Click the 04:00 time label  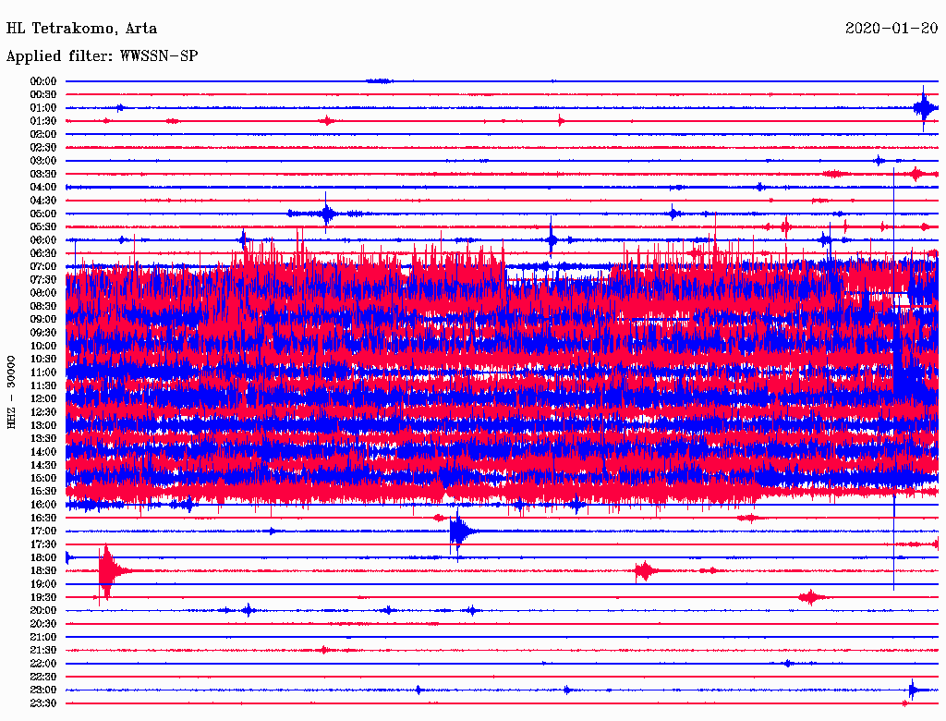43,188
